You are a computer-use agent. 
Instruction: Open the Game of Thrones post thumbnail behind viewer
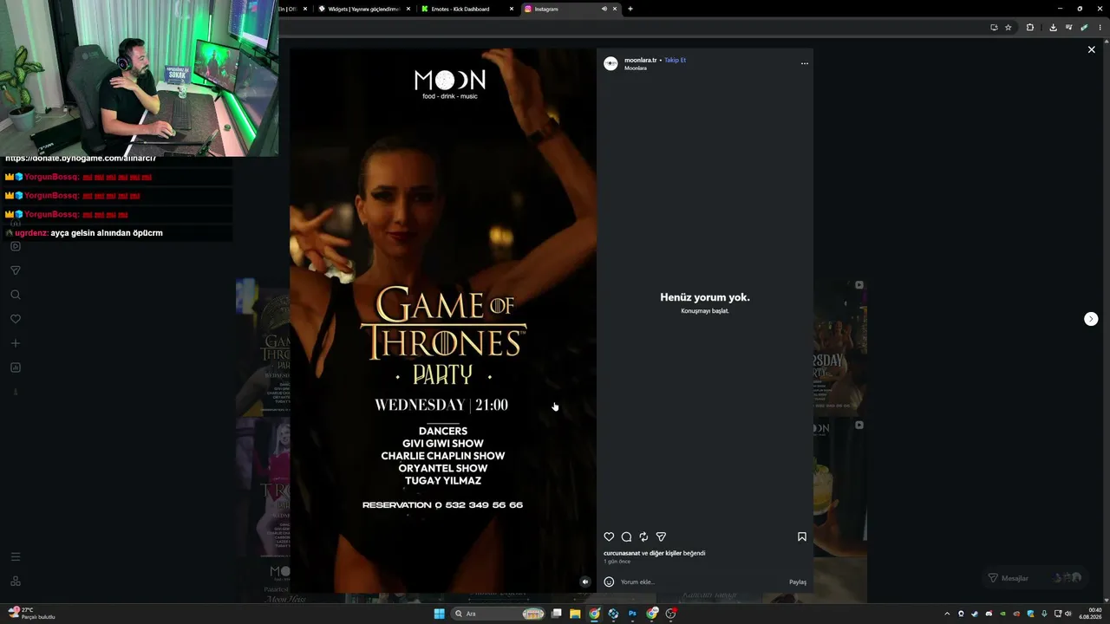click(264, 347)
